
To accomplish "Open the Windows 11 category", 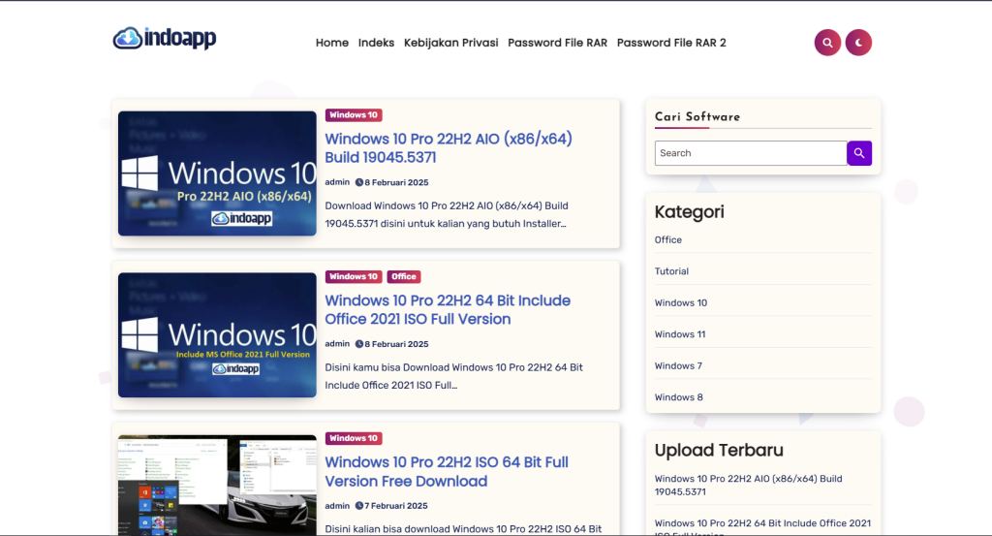I will [x=680, y=334].
